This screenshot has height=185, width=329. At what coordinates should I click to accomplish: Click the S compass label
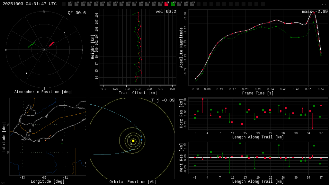coord(44,89)
